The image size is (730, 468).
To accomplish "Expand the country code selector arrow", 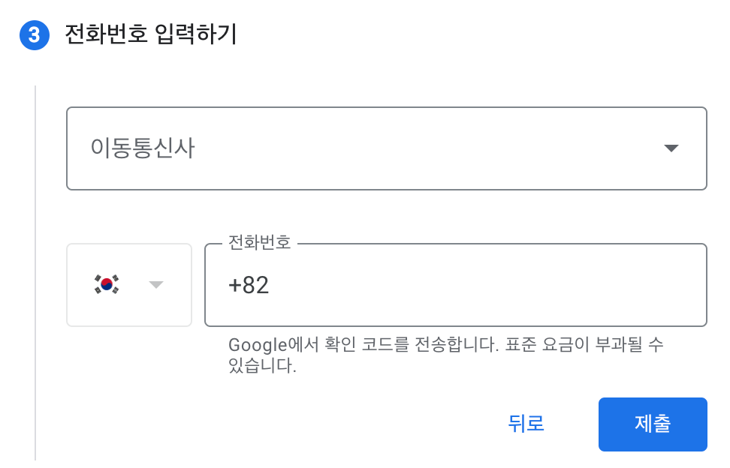I will coord(156,285).
